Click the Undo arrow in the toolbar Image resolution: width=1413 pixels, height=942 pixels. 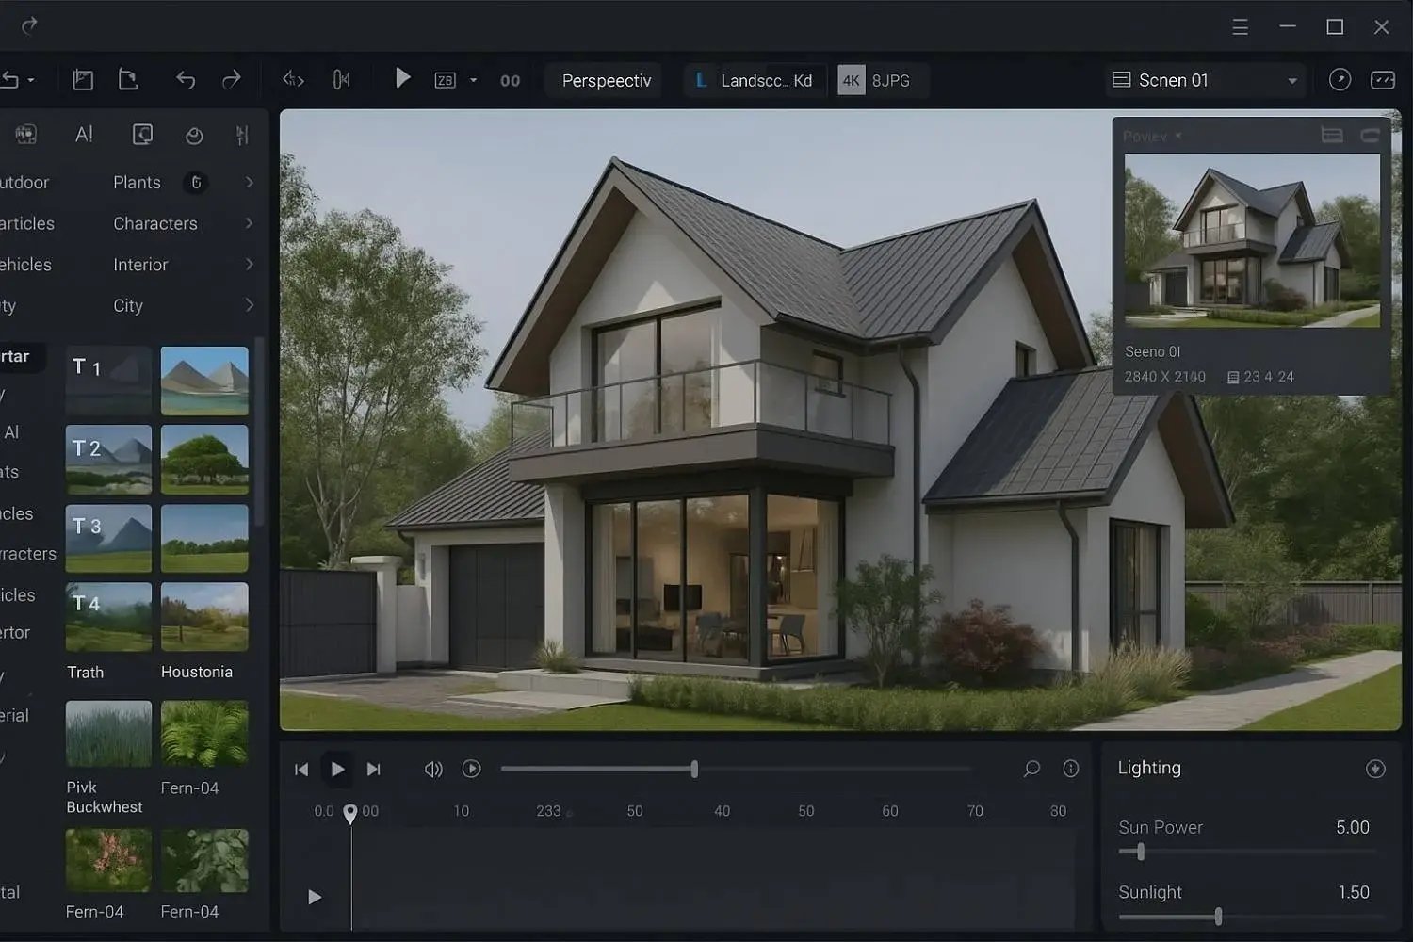[186, 79]
